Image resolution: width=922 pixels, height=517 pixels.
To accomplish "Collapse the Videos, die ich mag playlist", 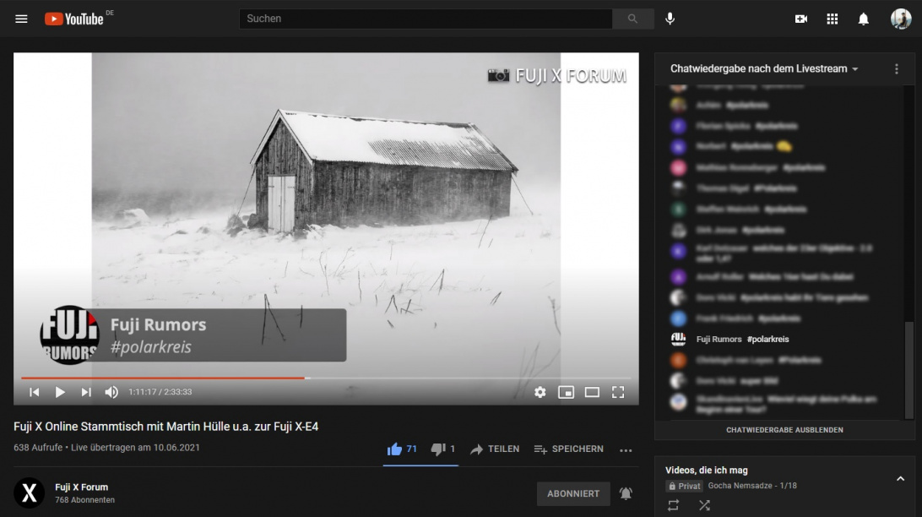I will 900,479.
